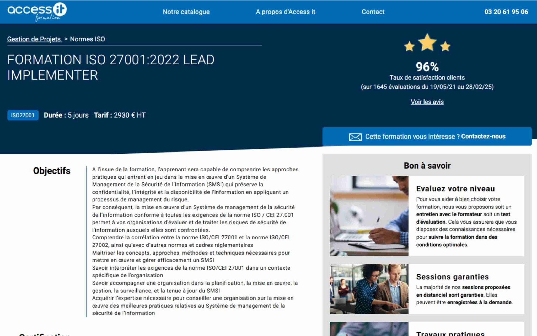Go to the Contact page
537x336 pixels.
[373, 12]
